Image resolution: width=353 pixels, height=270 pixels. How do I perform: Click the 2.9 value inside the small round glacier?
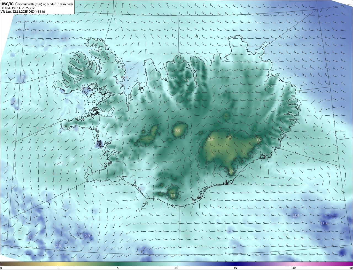[x=178, y=131]
